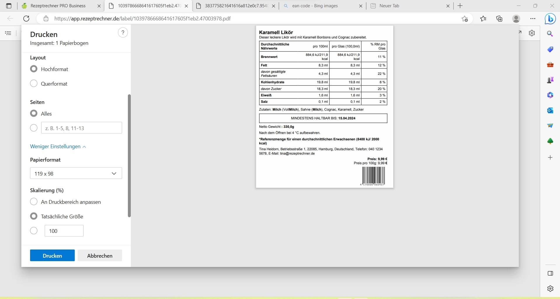Switch to the 383775821641616a812e0c7 PDF tab
Viewport: 560px width, 299px height.
pyautogui.click(x=236, y=6)
